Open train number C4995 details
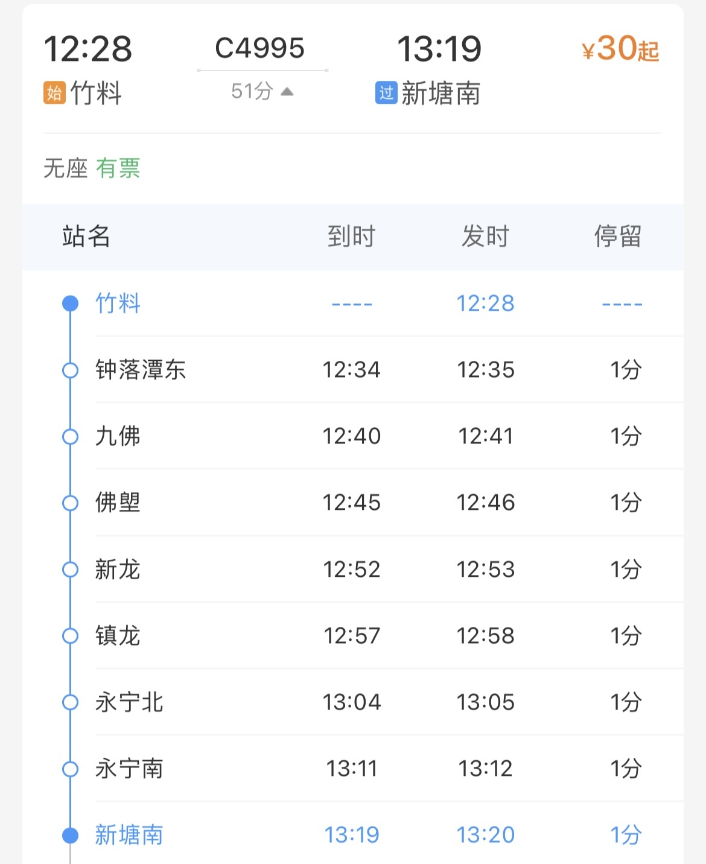 click(x=260, y=48)
